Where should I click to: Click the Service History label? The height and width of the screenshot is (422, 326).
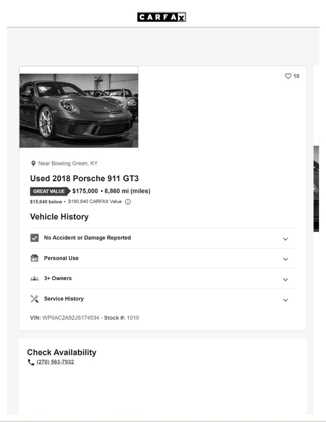(x=64, y=299)
